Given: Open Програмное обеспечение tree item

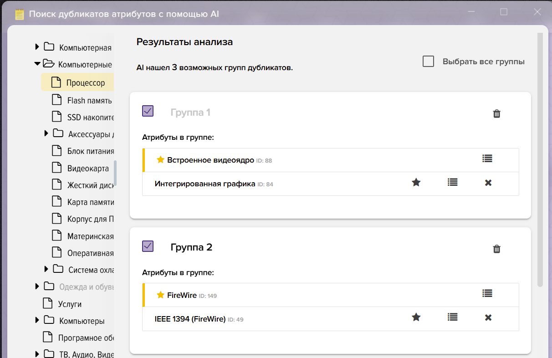Looking at the screenshot, I should (86, 338).
